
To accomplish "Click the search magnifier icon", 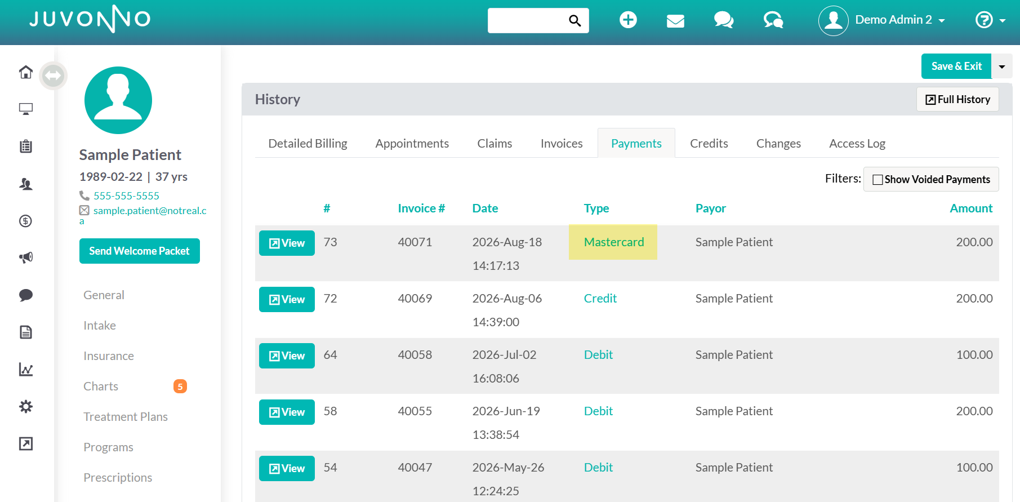I will [x=574, y=21].
